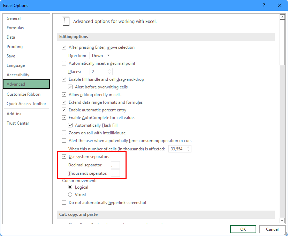Switch to Proofing settings
The width and height of the screenshot is (288, 236).
coord(26,47)
